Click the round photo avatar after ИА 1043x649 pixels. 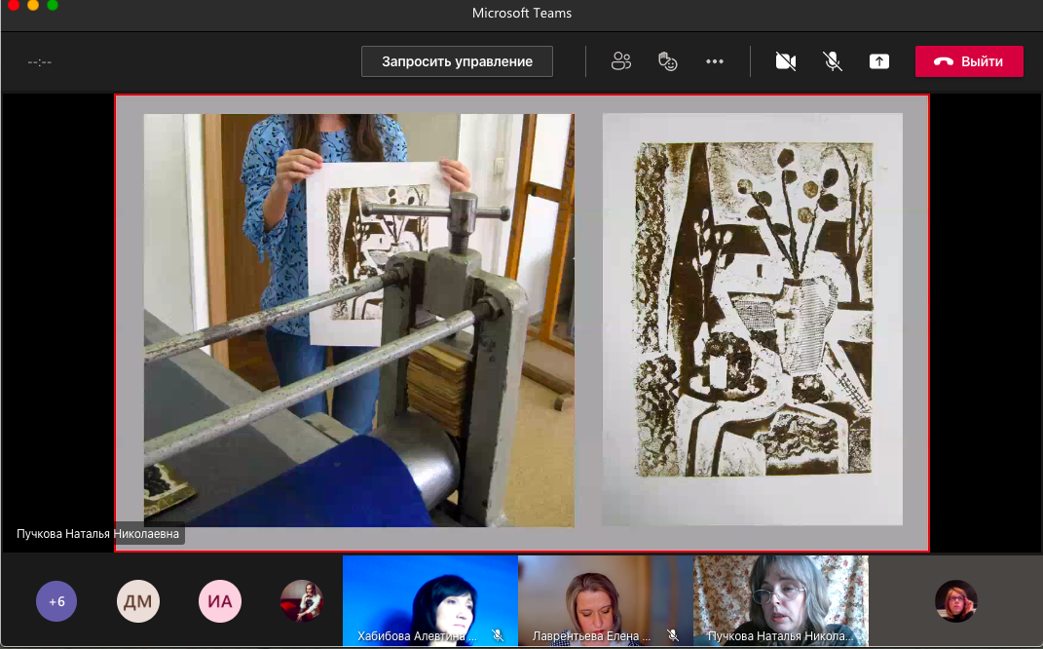[302, 601]
